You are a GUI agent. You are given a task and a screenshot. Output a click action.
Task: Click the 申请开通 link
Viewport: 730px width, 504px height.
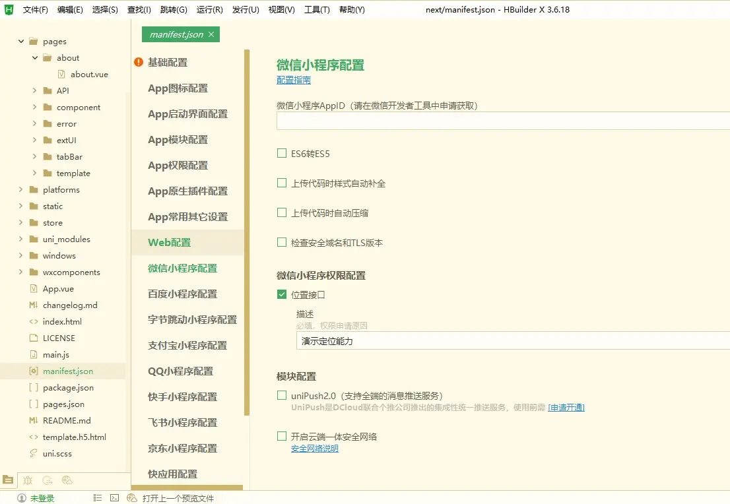point(566,408)
